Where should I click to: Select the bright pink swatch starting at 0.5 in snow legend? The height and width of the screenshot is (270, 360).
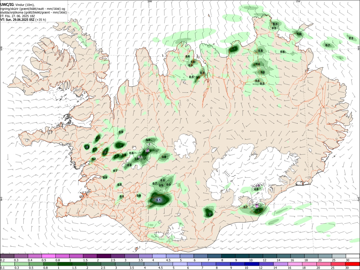[48, 256]
